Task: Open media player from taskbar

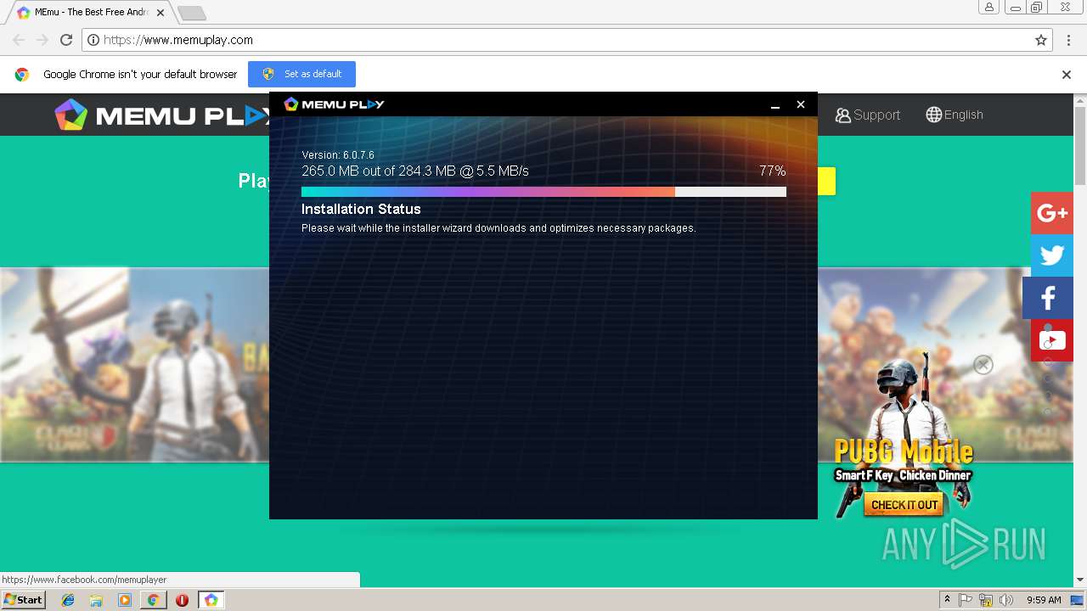Action: (125, 600)
